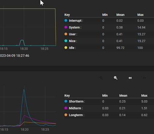Viewport: 154px width, 134px height.
Task: Click Idle max value 100
Action: (x=140, y=48)
